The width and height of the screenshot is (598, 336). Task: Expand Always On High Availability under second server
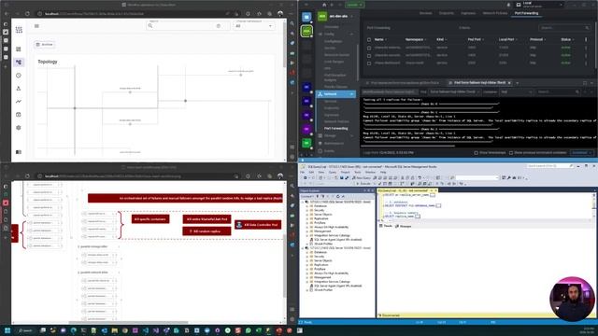point(307,273)
